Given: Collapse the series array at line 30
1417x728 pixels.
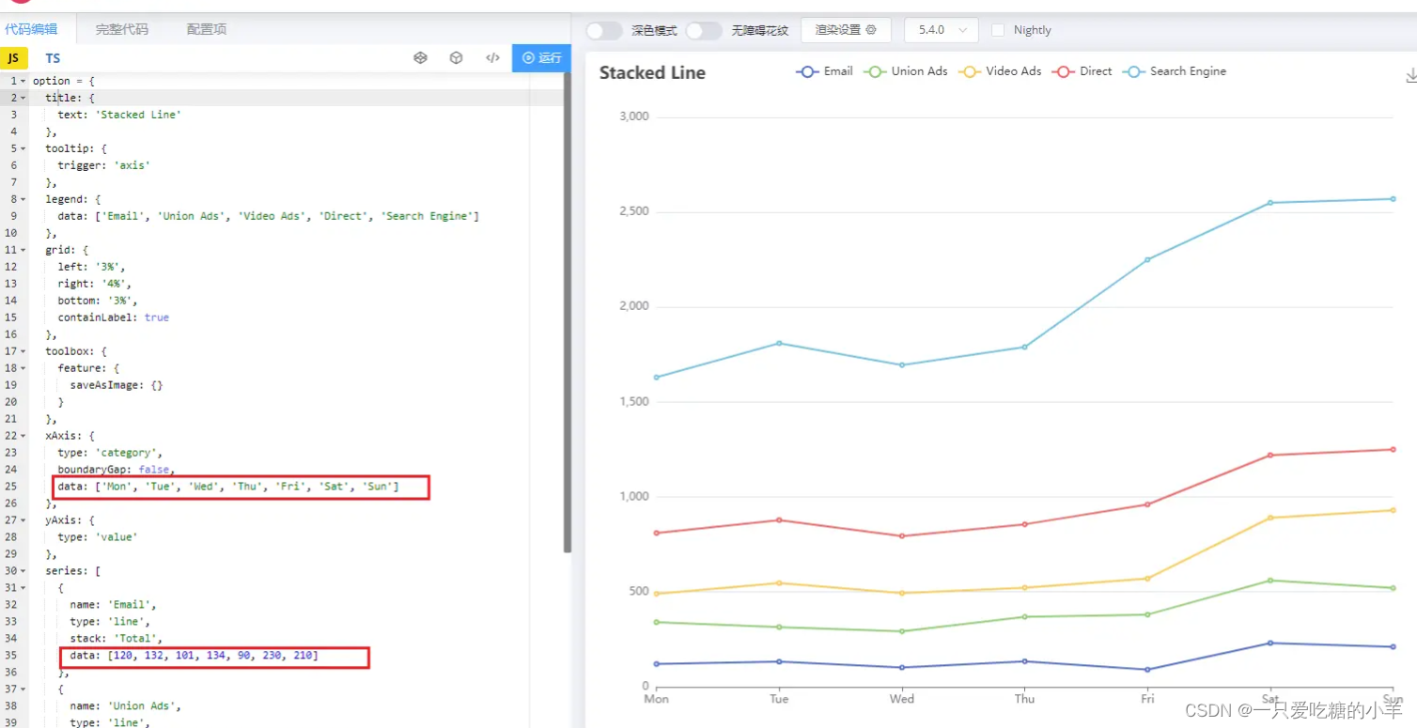Looking at the screenshot, I should (23, 571).
